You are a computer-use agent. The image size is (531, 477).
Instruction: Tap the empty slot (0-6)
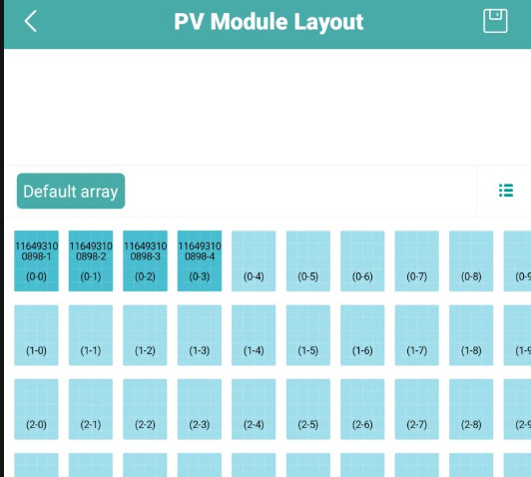click(x=362, y=260)
